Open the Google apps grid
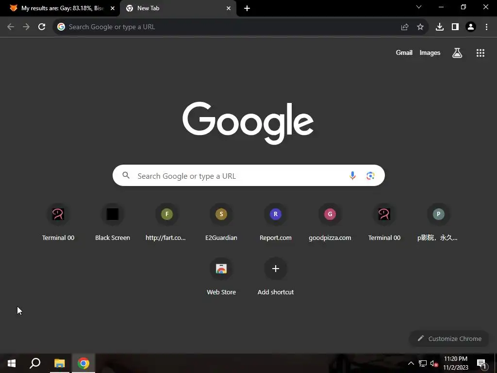The height and width of the screenshot is (373, 497). pyautogui.click(x=480, y=53)
